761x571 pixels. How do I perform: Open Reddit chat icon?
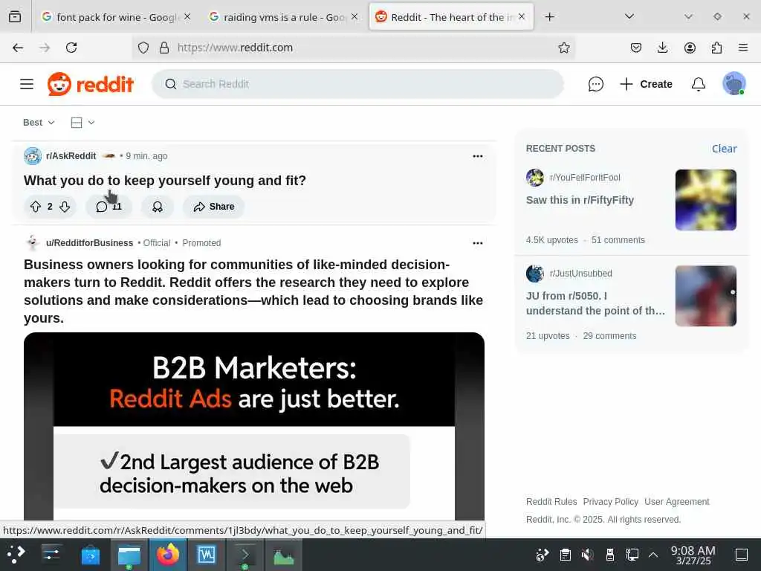(x=595, y=84)
